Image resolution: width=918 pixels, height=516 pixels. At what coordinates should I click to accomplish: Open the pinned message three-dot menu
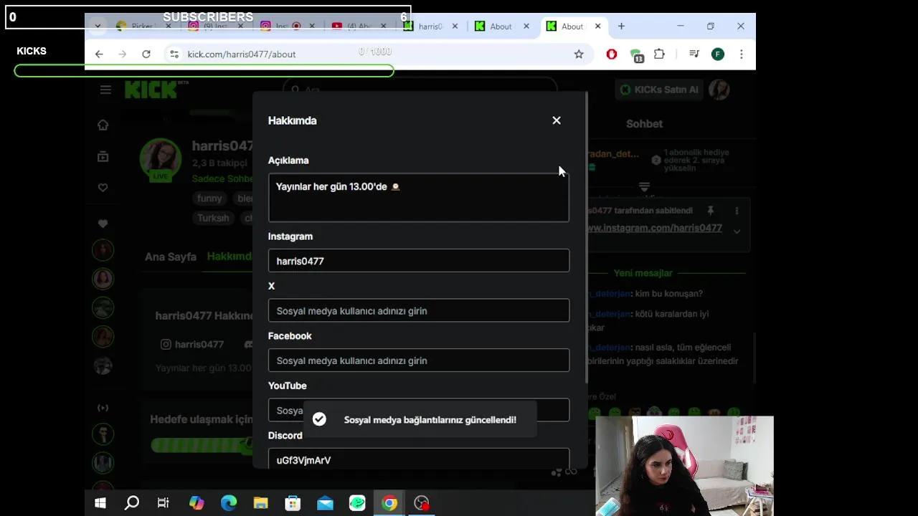click(737, 211)
